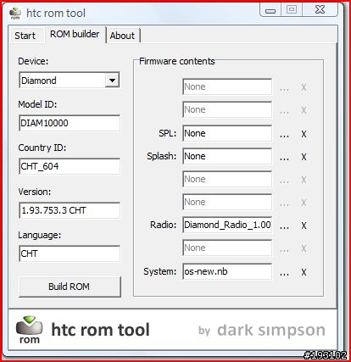
Task: Select the ROM builder tab
Action: [x=75, y=34]
